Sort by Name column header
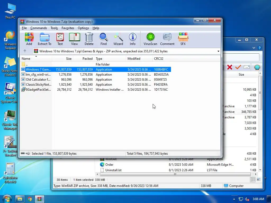This screenshot has width=271, height=203. coord(36,58)
